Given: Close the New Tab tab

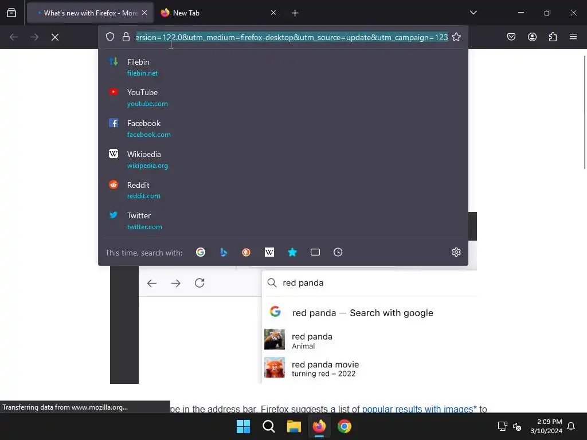Looking at the screenshot, I should (273, 13).
